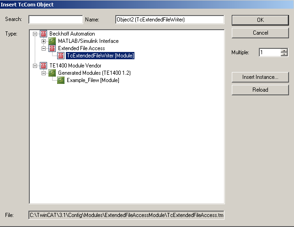Click the Cancel button

click(260, 33)
